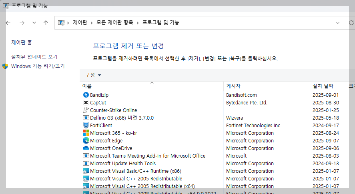355x194 pixels.
Task: Select Microsoft Visual C++ 2005 Redistributable (x64)
Action: pos(142,186)
